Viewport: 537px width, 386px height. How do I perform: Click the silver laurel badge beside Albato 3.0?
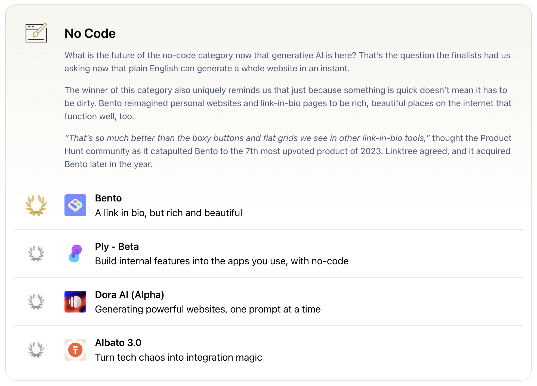pos(36,350)
